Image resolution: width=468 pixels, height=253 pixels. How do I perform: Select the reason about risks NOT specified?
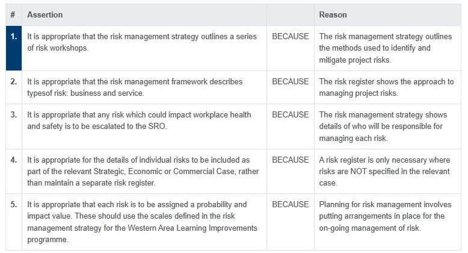(x=385, y=171)
